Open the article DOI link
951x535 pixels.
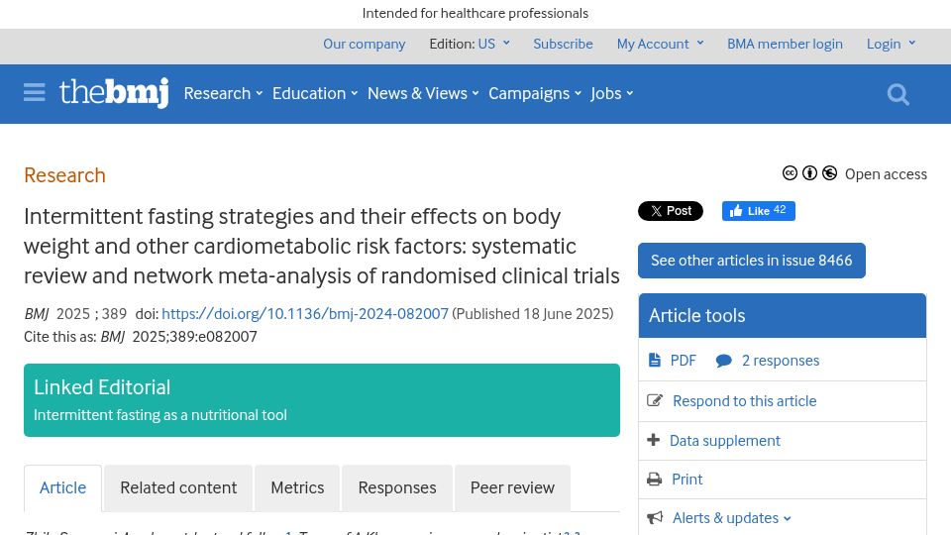tap(305, 314)
